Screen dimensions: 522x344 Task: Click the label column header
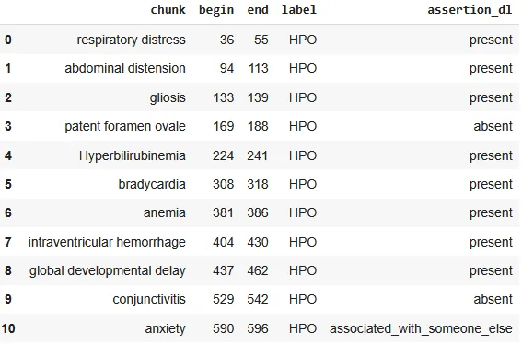pyautogui.click(x=299, y=9)
